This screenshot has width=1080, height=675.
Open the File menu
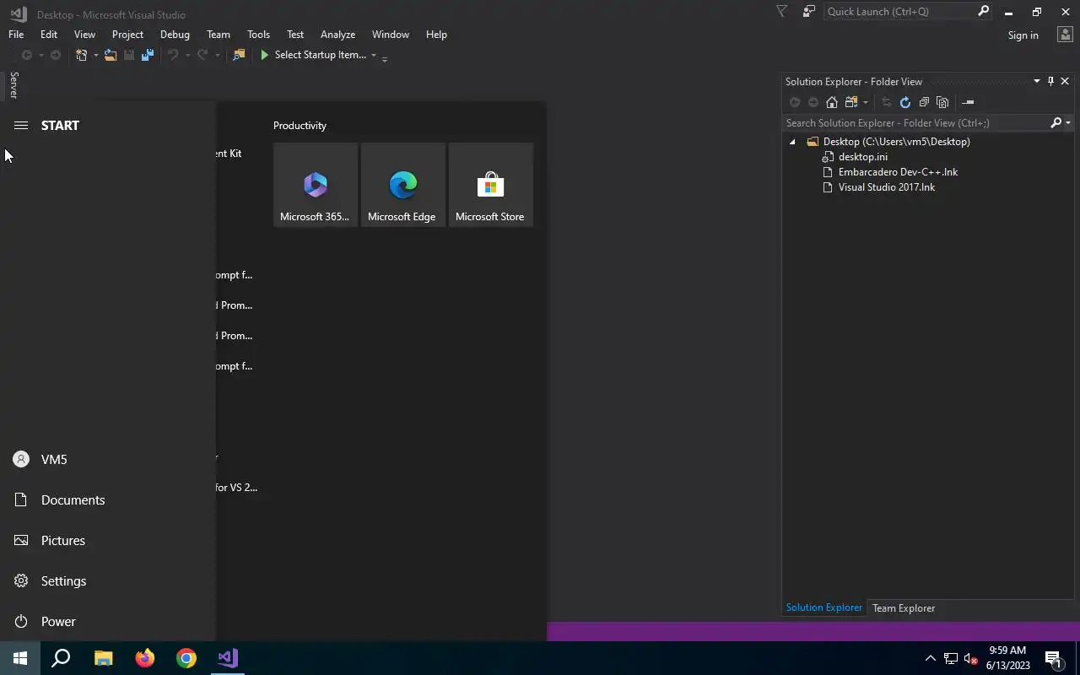tap(16, 35)
